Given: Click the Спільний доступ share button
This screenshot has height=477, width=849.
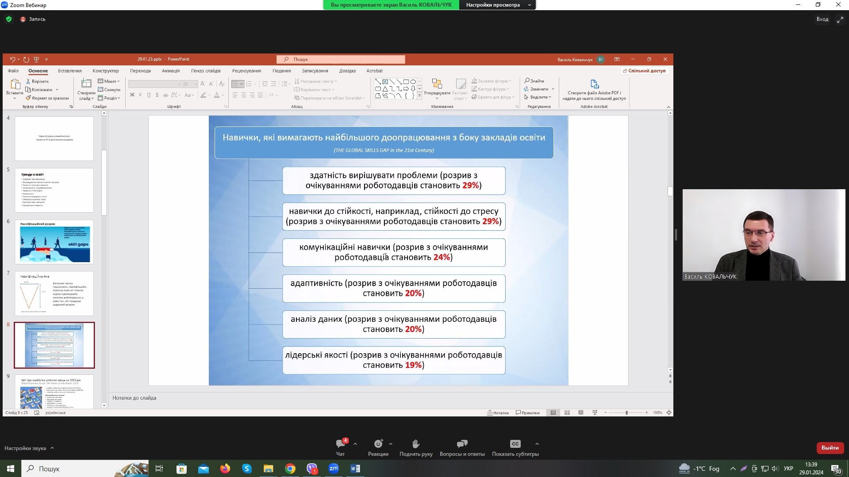Looking at the screenshot, I should coord(644,71).
